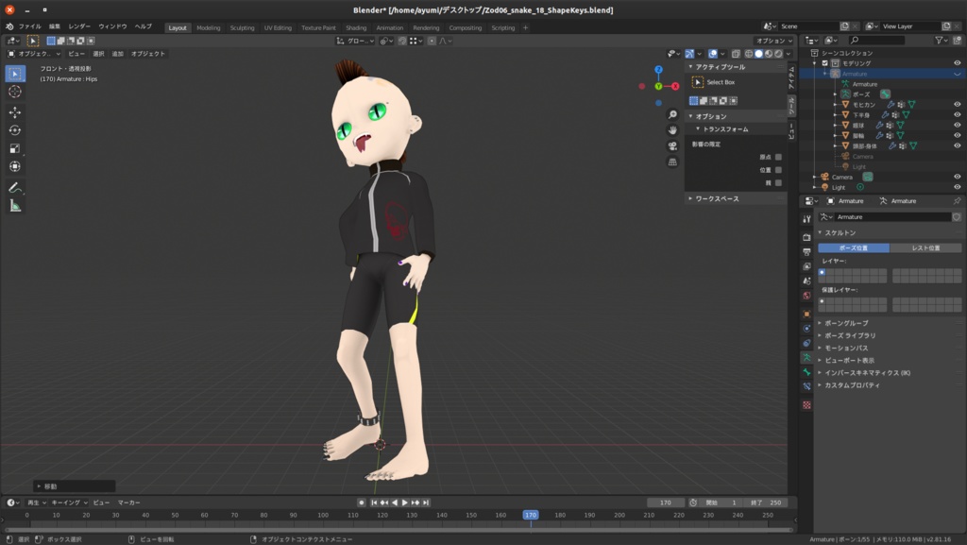Toggle visibility of モヒカン in the outliner

pyautogui.click(x=957, y=104)
